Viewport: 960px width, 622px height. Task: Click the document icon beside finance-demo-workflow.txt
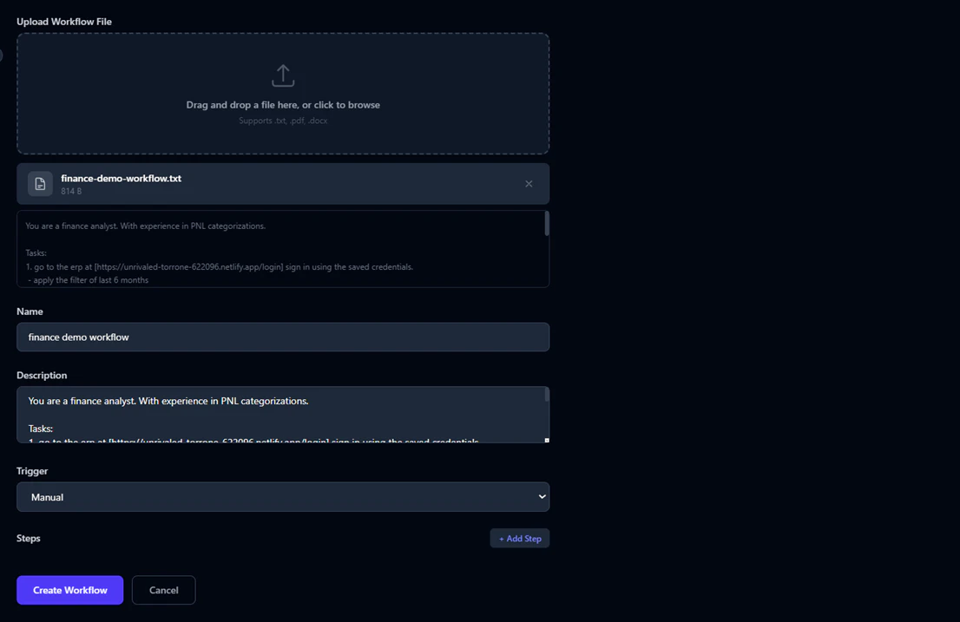[x=41, y=184]
